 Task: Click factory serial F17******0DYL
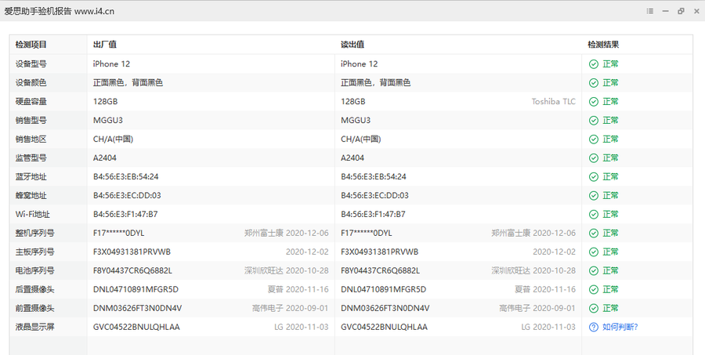(119, 233)
